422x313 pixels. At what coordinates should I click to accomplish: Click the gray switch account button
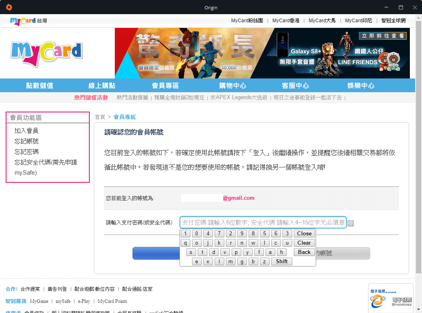click(343, 254)
